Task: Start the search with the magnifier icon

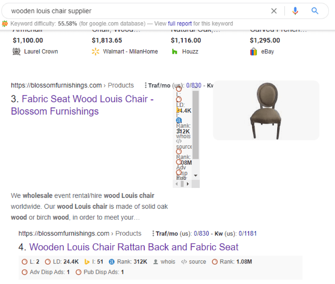Action: coord(315,11)
